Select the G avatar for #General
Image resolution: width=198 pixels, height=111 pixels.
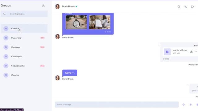pos(6,29)
